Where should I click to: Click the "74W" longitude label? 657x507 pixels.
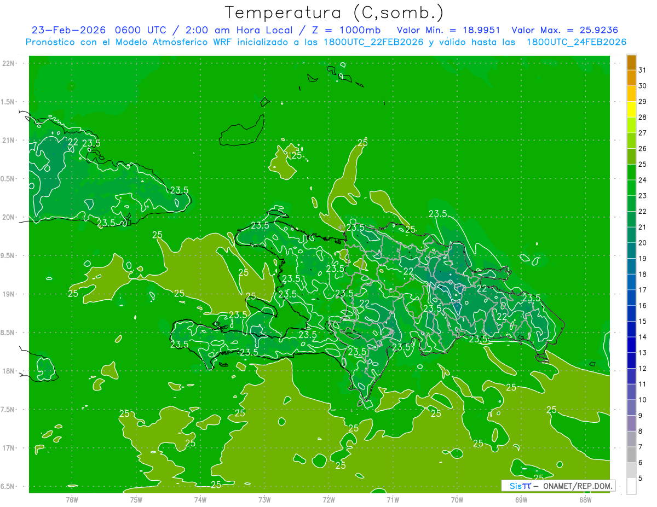[x=200, y=500]
